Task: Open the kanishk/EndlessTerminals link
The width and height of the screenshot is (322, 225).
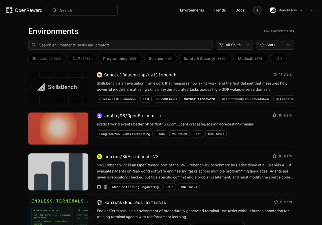Action: [x=135, y=203]
